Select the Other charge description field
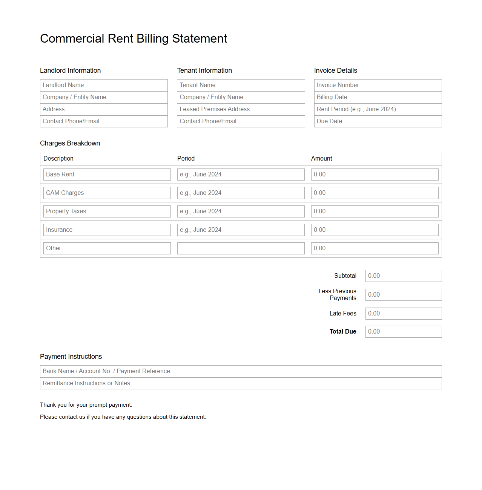Screen dimensions: 482x490 click(107, 248)
